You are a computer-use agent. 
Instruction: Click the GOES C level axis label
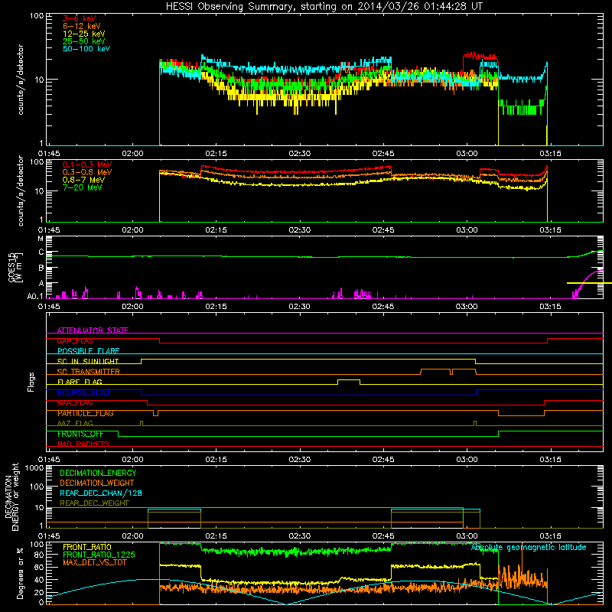(41, 252)
